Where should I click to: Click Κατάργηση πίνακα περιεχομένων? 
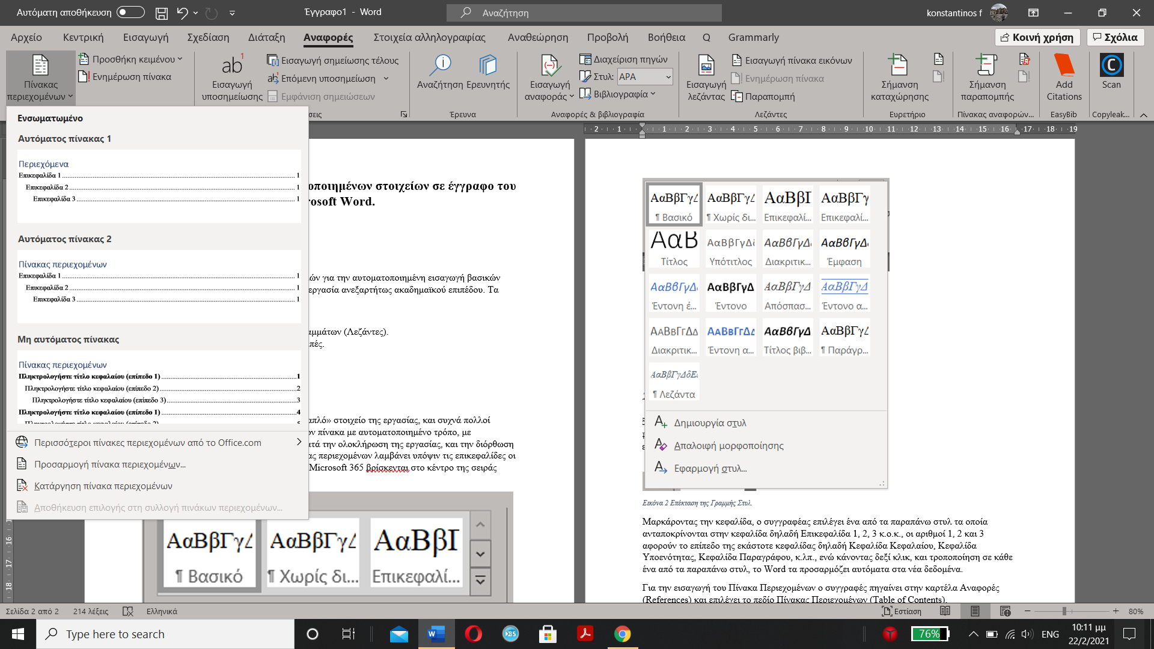point(157,486)
